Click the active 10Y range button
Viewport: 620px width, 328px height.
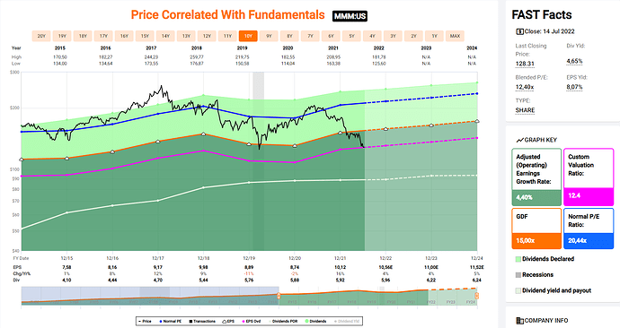[x=248, y=36]
